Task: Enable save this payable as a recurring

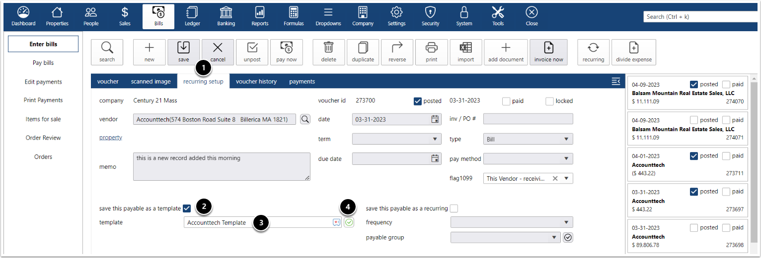Action: point(454,208)
